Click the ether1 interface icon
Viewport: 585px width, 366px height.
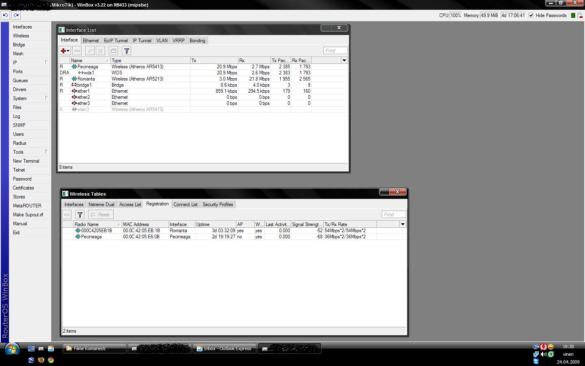point(74,91)
